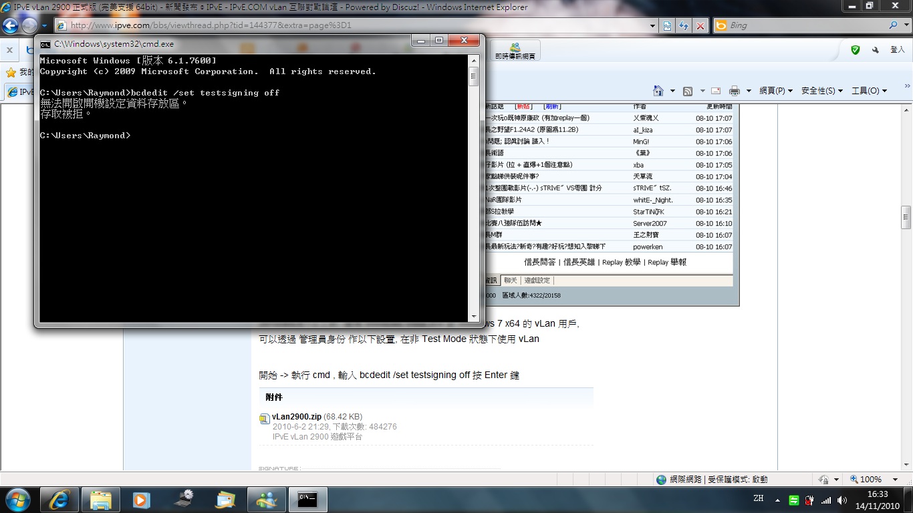Click the 即時傳訊網頁 messenger button
913x513 pixels.
[515, 51]
